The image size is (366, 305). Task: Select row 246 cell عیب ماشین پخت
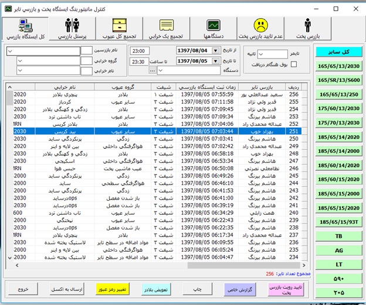[123, 169]
